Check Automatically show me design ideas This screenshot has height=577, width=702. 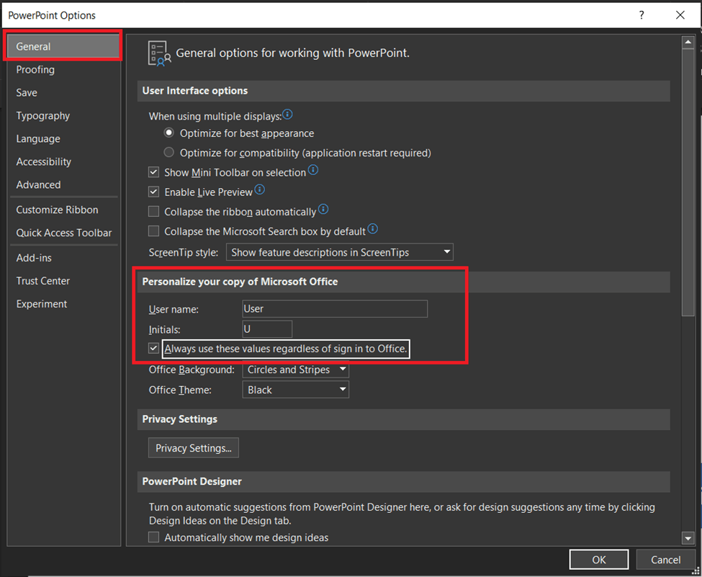(153, 537)
